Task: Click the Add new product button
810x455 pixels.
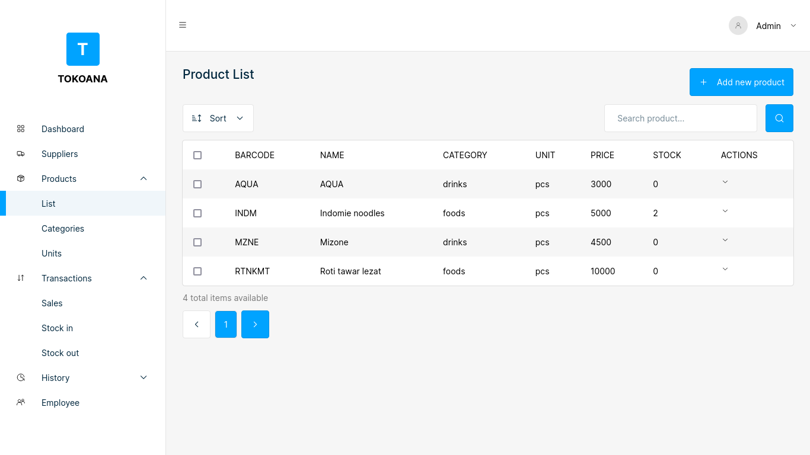Action: coord(741,82)
